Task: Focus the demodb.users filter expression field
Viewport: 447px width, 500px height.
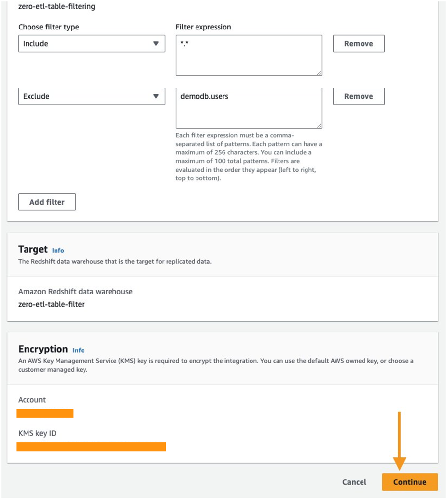Action: (x=249, y=108)
